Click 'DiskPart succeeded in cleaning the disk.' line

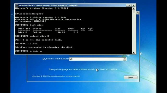point(44,47)
